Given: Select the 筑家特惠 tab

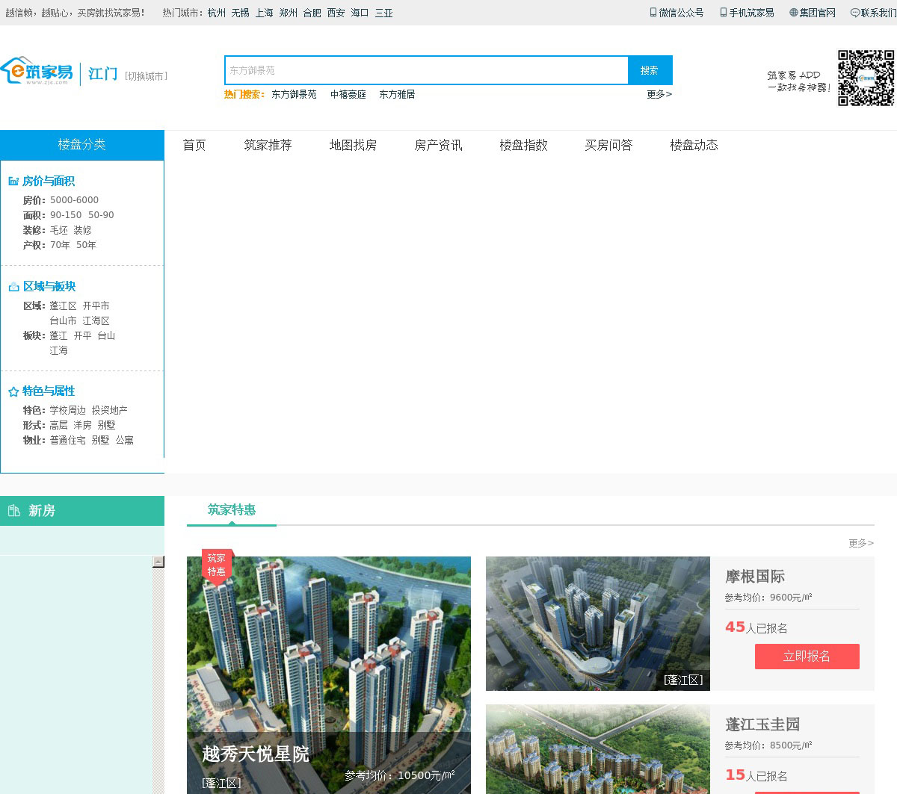Looking at the screenshot, I should [x=232, y=510].
